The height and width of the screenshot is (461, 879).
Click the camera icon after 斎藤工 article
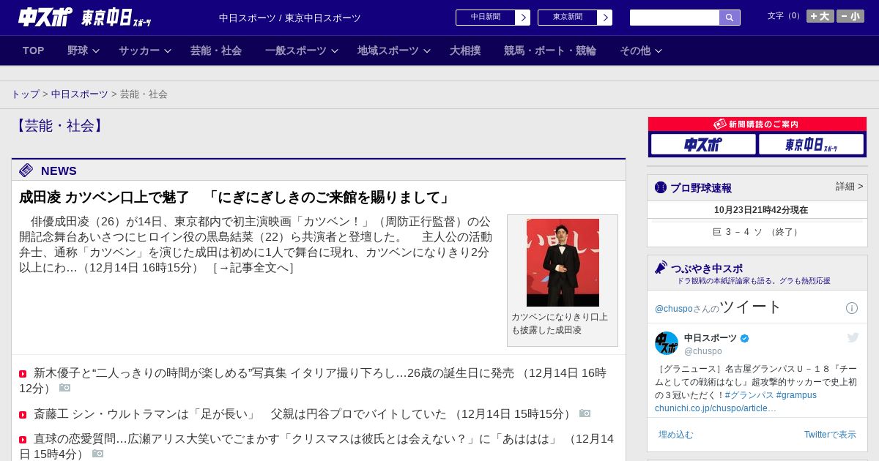[585, 413]
